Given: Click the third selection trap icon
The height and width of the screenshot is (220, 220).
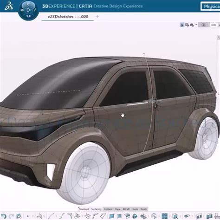Looking at the screenshot, I should click(192, 25).
